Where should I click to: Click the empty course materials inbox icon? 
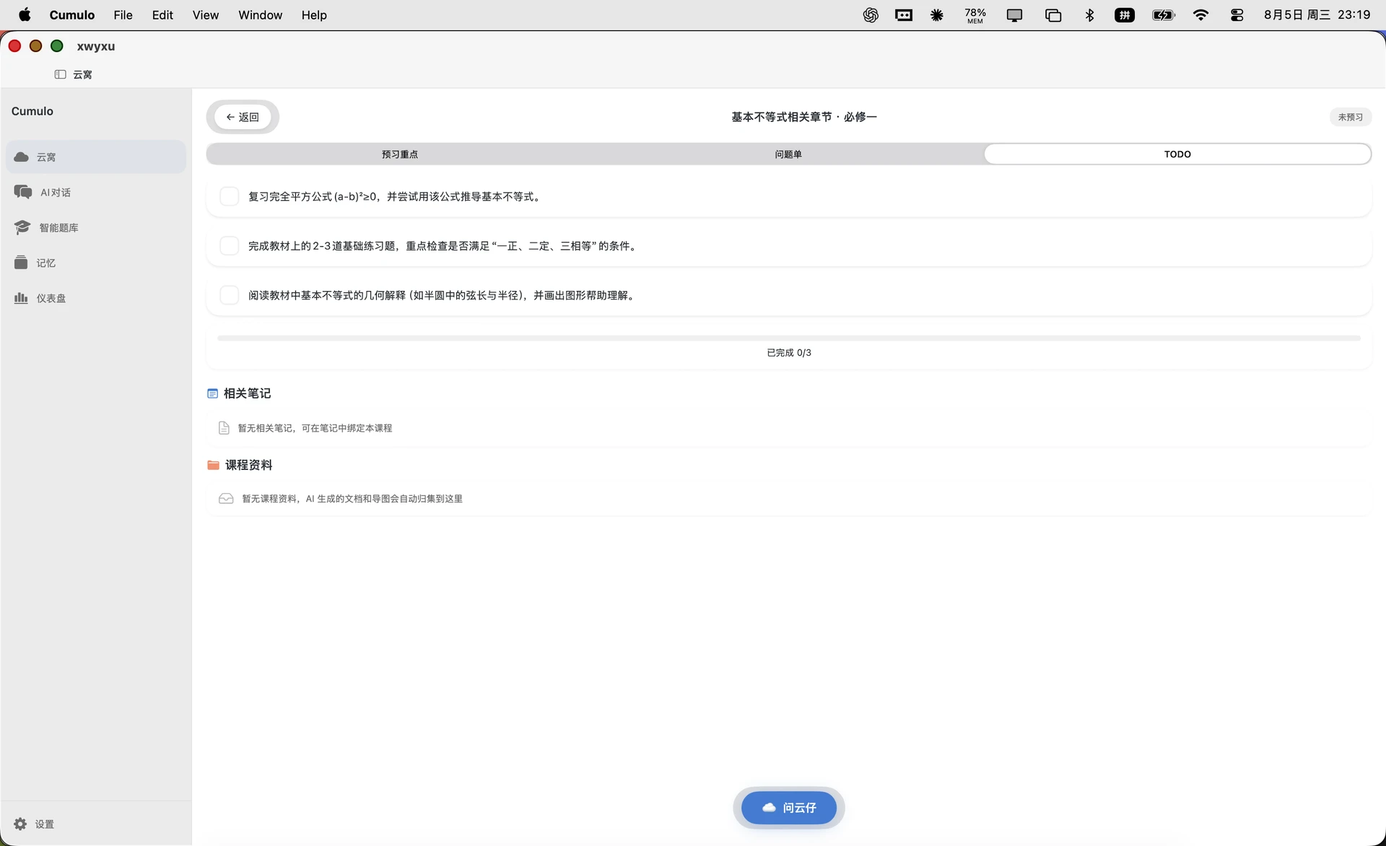(226, 499)
